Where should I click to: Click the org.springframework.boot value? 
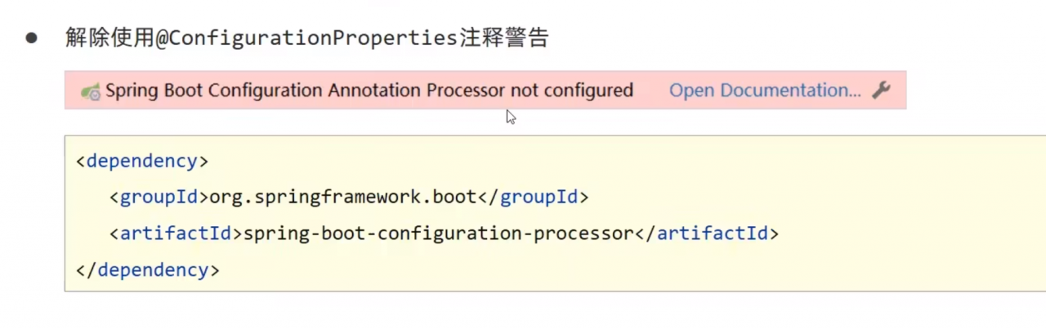click(343, 197)
